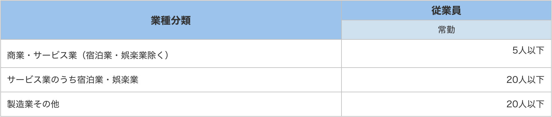
Task: Click 宿泊業 in the second row label
Action: pos(90,80)
